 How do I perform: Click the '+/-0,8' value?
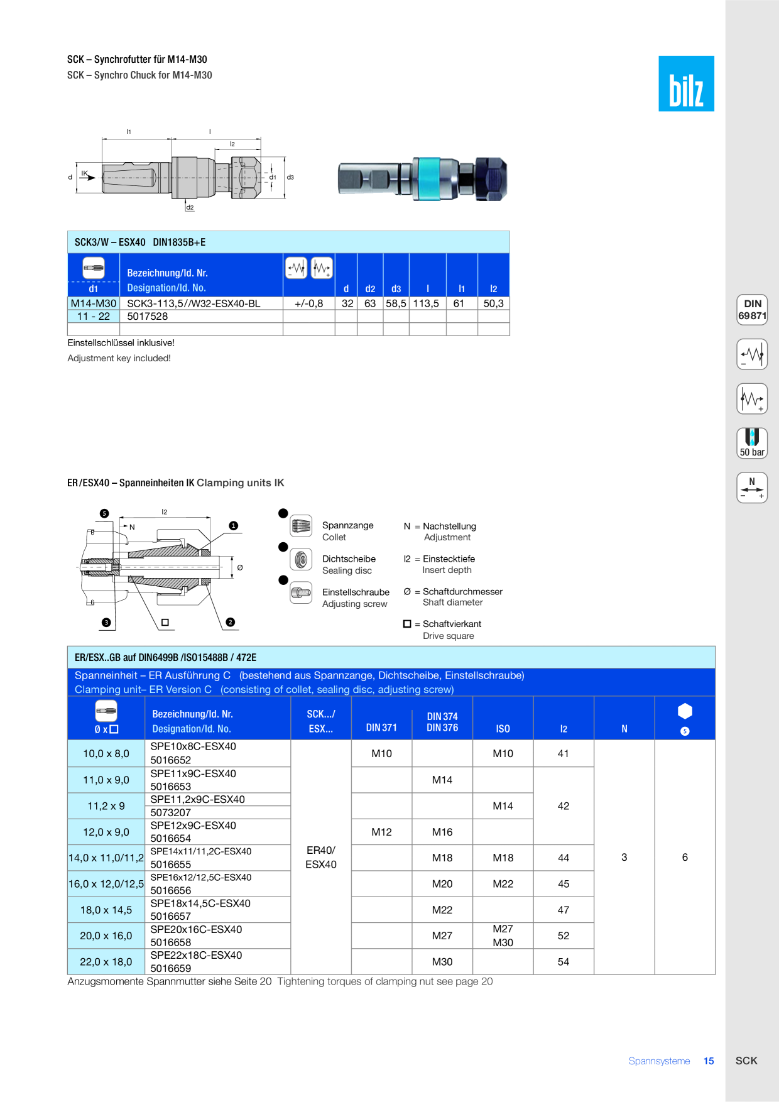tap(309, 303)
